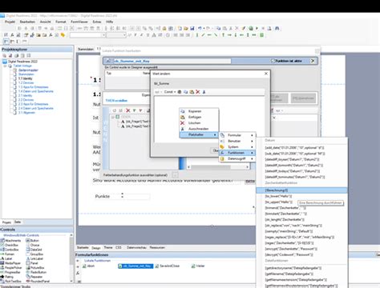Click the Save icon in main toolbar
380x288 pixels.
(x=192, y=28)
